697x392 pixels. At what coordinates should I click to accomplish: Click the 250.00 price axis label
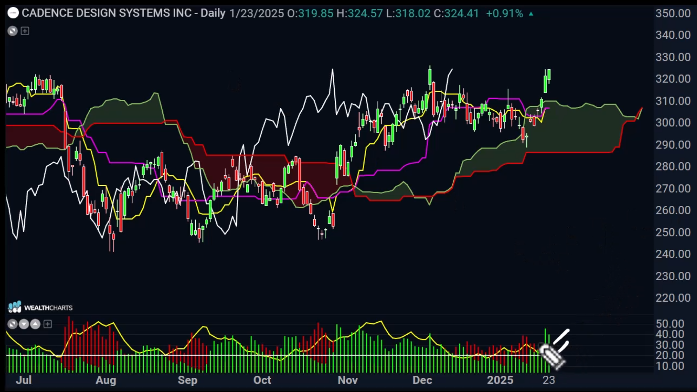click(673, 232)
